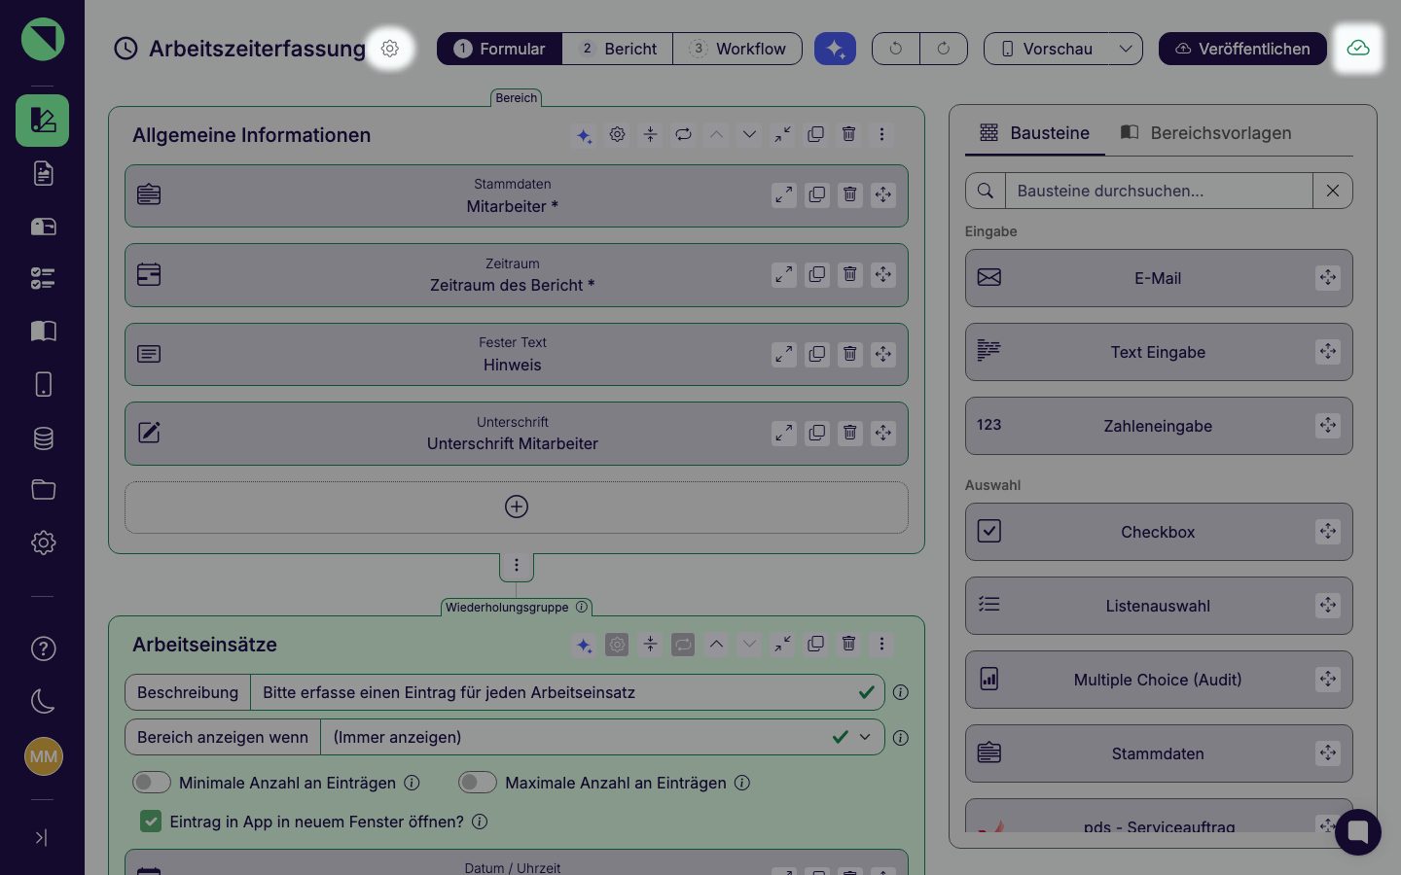
Task: Open the chat support bubble
Action: [x=1358, y=832]
